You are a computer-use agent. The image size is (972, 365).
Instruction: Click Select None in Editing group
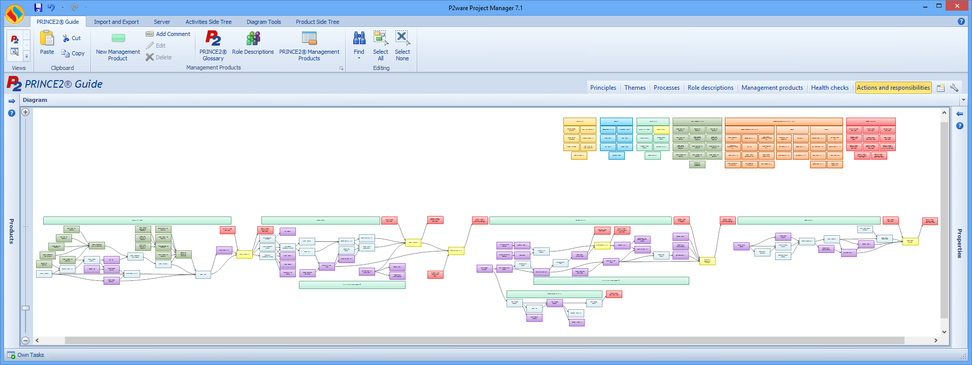(x=403, y=46)
